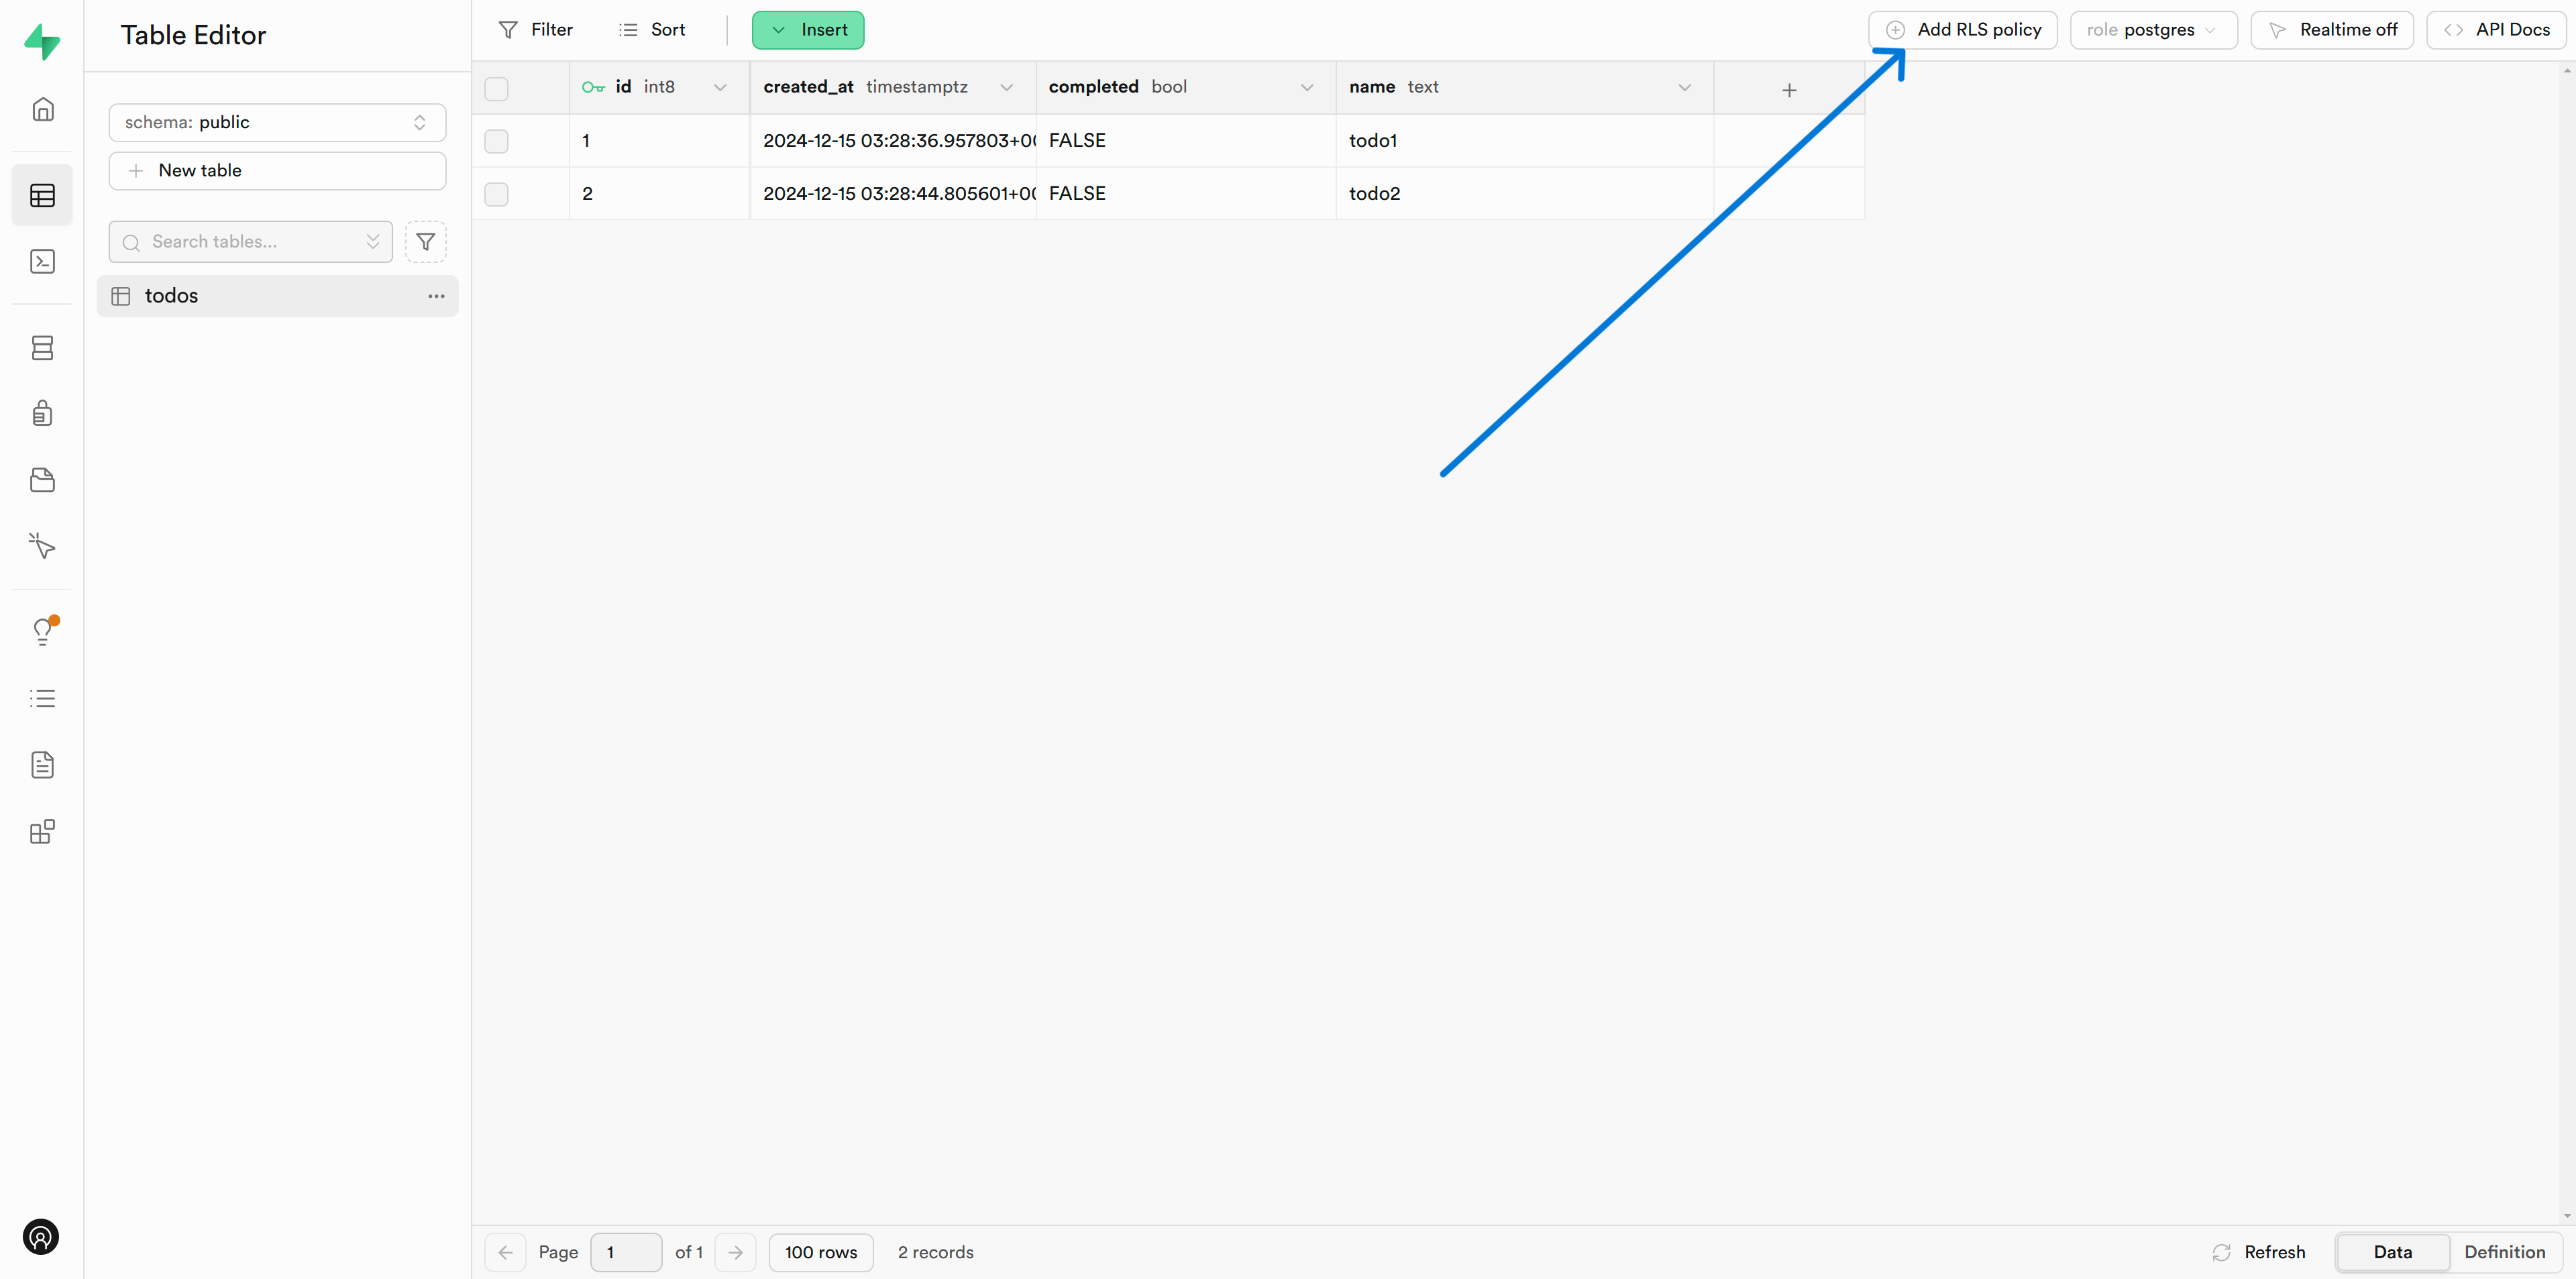Click the add column plus icon
This screenshot has width=2576, height=1279.
(1789, 90)
